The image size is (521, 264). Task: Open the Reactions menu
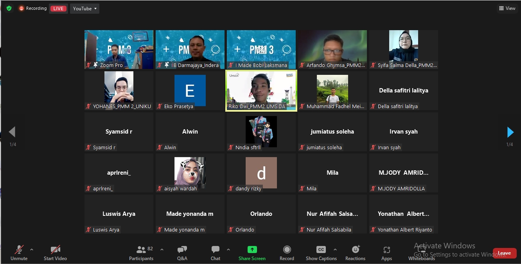pos(355,253)
